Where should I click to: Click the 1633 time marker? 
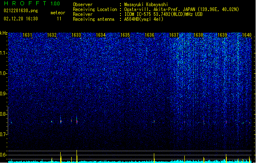pyautogui.click(x=76, y=35)
